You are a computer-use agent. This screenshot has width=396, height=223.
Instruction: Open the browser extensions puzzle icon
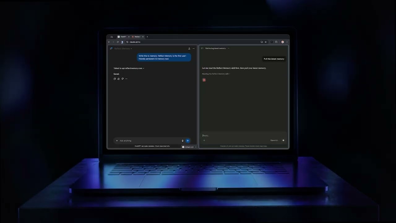coord(276,42)
